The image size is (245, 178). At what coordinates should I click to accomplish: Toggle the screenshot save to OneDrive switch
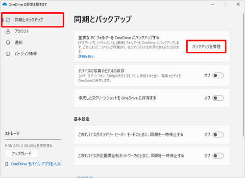click(x=218, y=98)
